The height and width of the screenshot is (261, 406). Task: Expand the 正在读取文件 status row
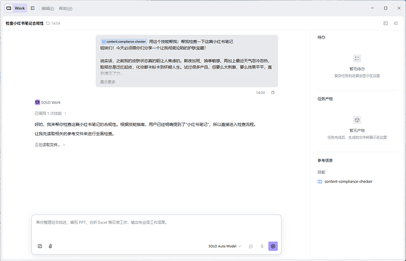49,145
